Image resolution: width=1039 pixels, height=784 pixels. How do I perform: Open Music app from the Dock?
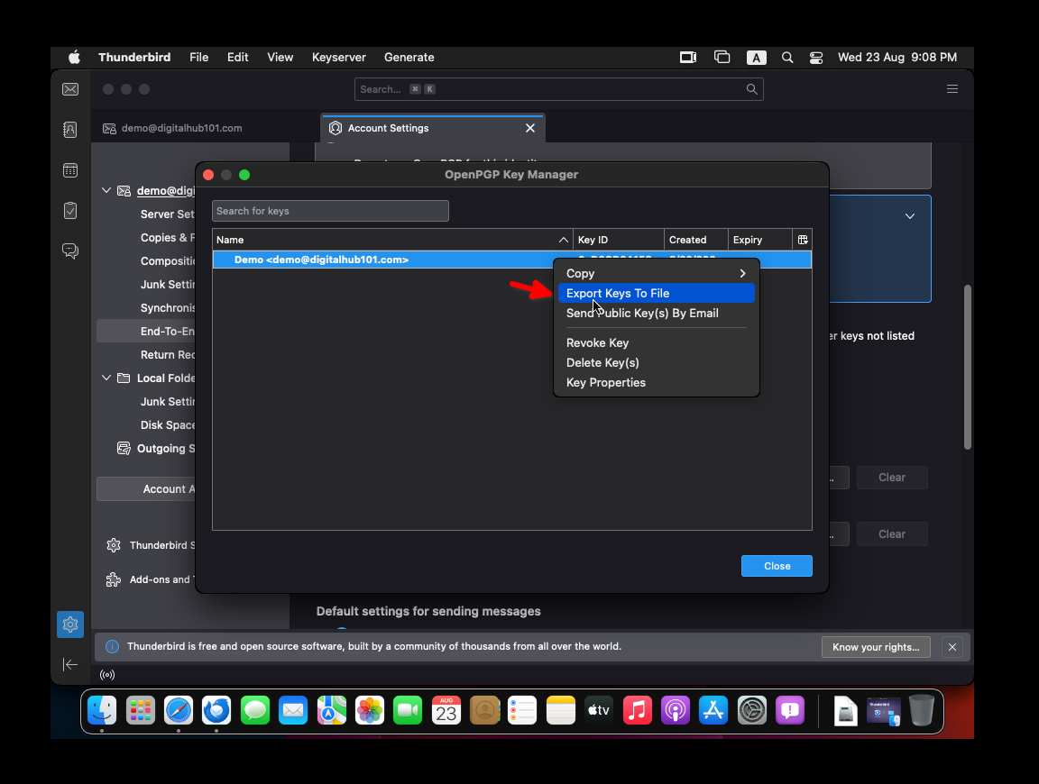tap(638, 710)
